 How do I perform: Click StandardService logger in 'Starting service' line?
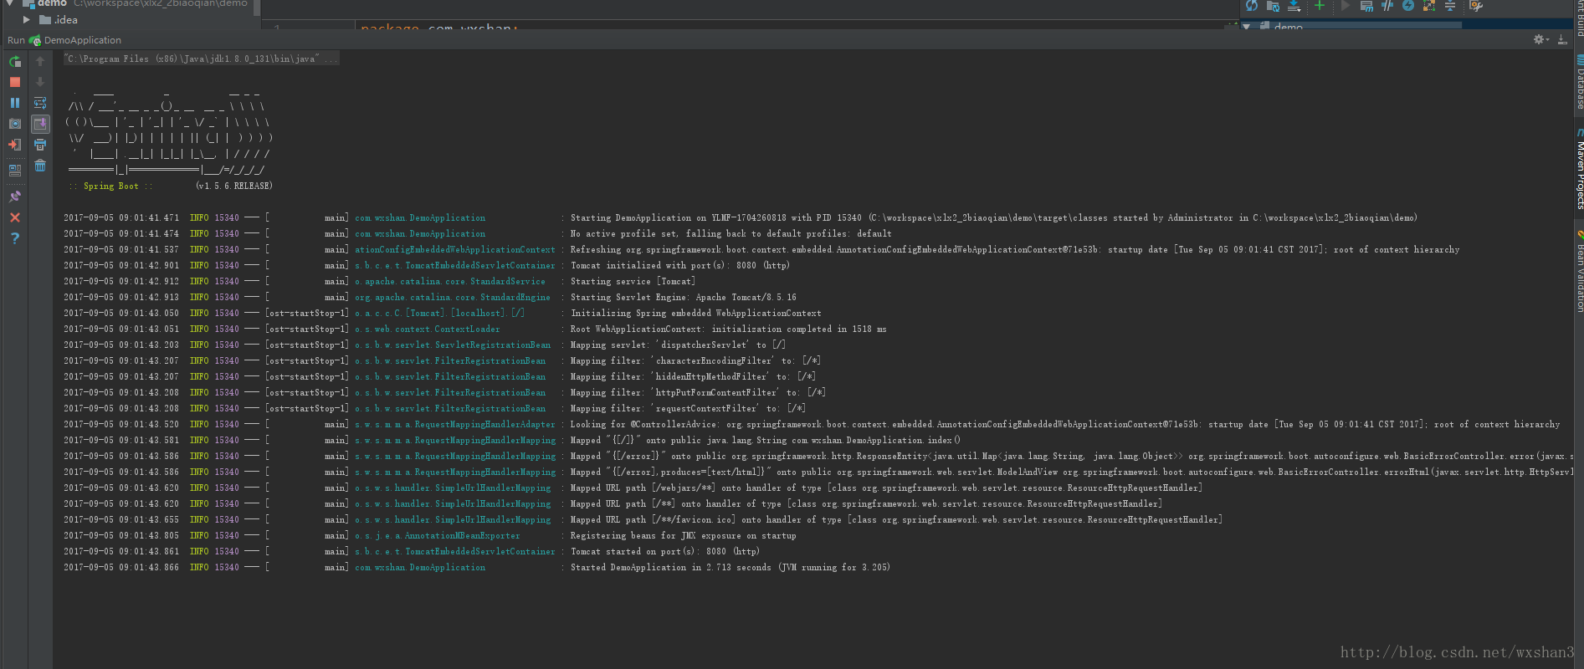pos(450,281)
